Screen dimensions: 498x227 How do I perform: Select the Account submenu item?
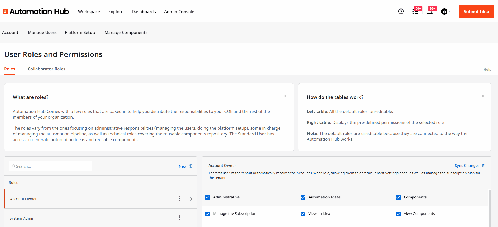[10, 32]
